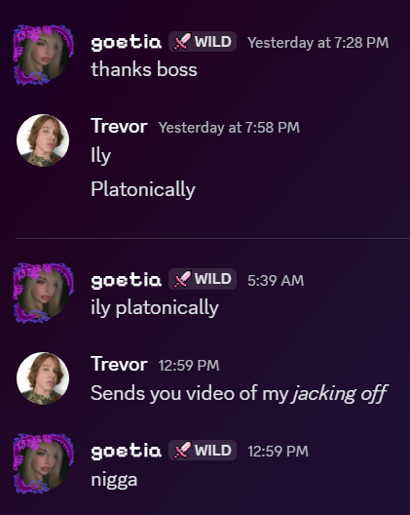Click the WILD sword tag at 5:39 AM

click(x=203, y=279)
